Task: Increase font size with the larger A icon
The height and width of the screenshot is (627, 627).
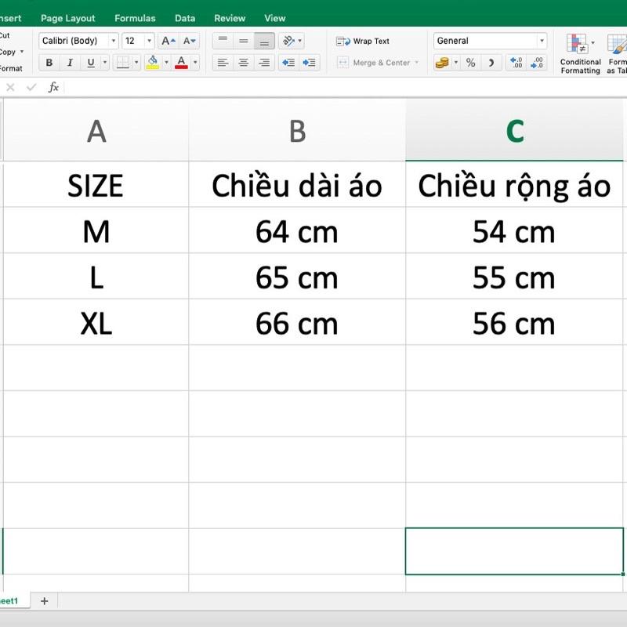Action: [x=168, y=41]
